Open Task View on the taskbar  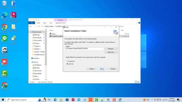click(49, 100)
